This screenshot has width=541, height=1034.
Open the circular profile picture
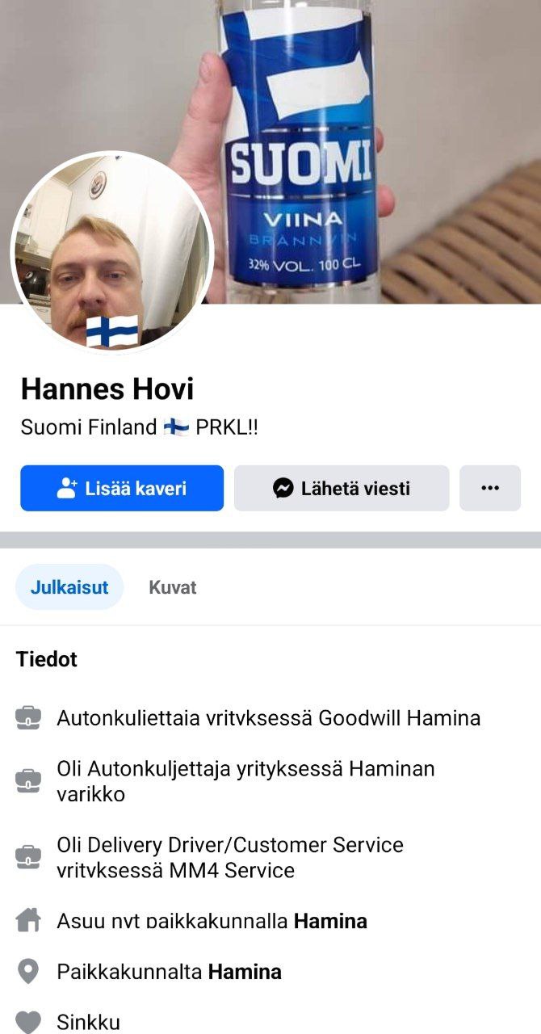pyautogui.click(x=112, y=252)
